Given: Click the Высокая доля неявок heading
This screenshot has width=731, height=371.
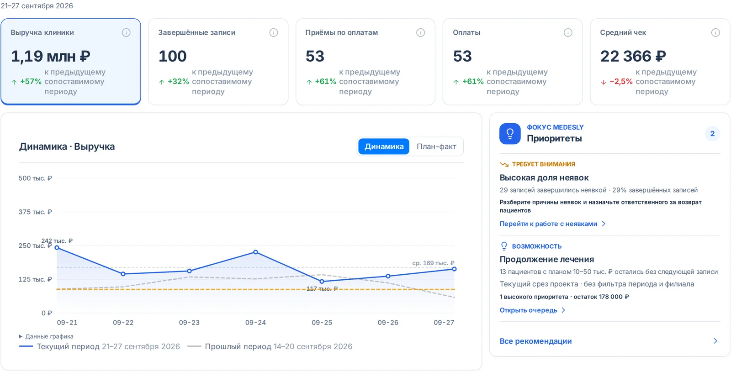Looking at the screenshot, I should tap(544, 178).
